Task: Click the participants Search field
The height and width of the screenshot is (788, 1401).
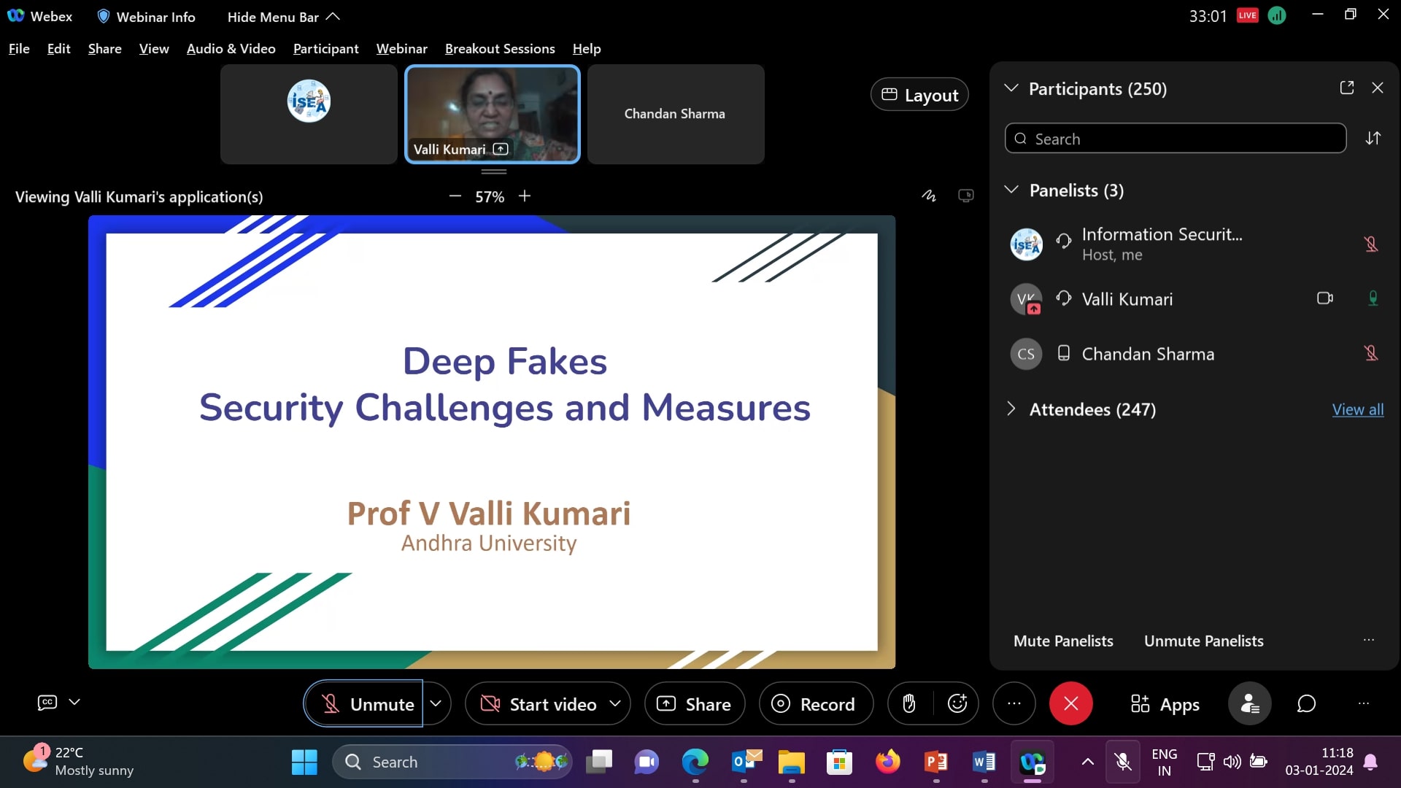Action: [1175, 139]
